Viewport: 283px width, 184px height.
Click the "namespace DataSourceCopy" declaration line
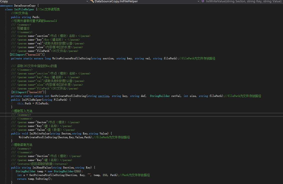19,6
